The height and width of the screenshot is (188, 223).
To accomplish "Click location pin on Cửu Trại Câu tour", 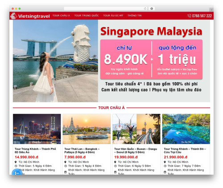I will 165,162.
